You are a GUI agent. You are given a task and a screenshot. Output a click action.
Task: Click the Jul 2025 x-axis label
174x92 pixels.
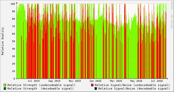point(34,81)
